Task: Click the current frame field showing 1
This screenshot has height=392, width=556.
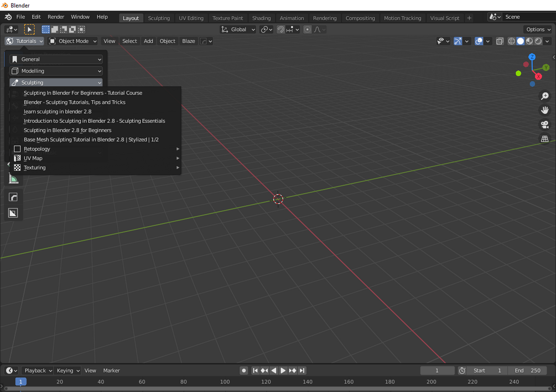Action: click(437, 370)
